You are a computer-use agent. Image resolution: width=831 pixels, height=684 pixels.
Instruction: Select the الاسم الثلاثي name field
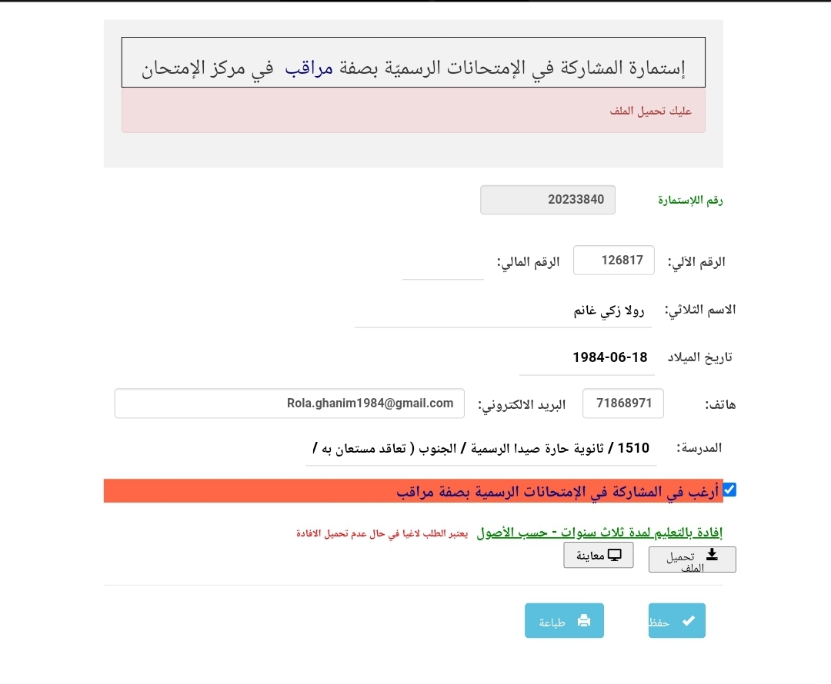pos(502,312)
